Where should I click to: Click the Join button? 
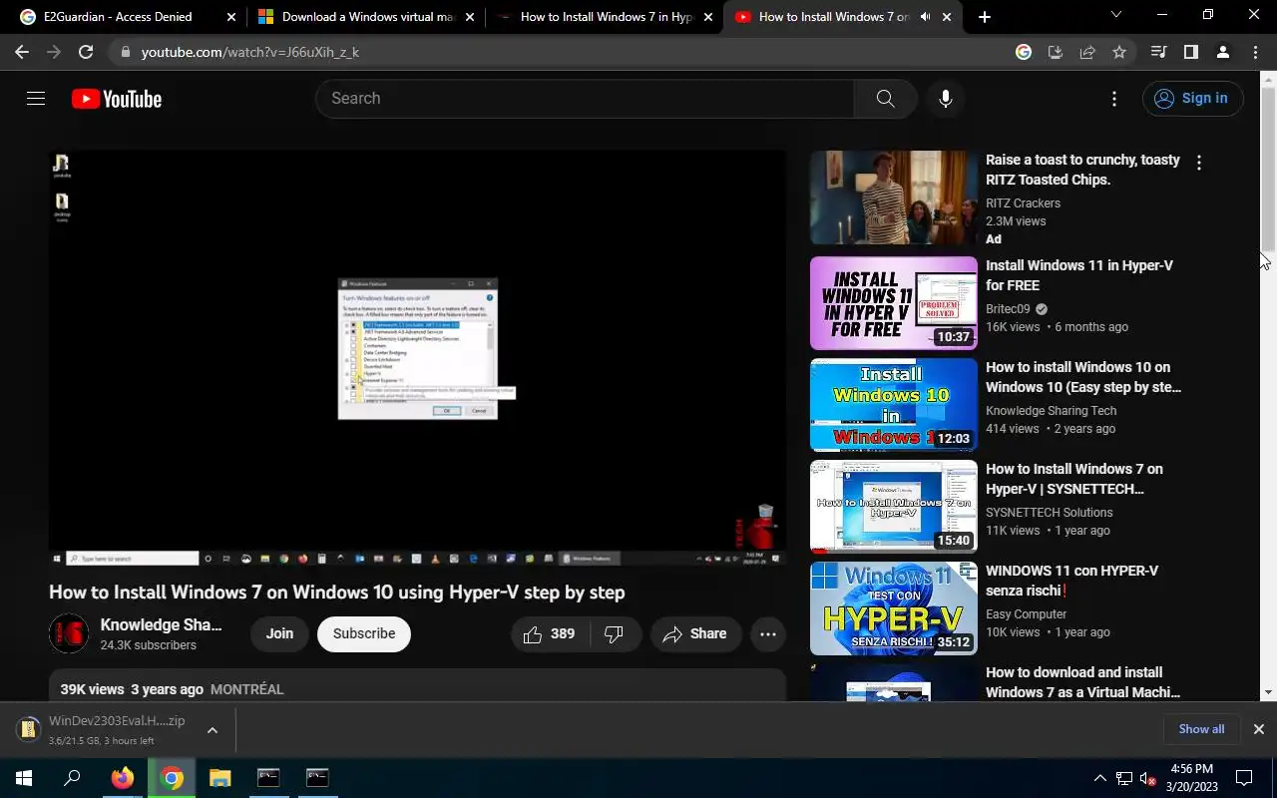pos(279,633)
